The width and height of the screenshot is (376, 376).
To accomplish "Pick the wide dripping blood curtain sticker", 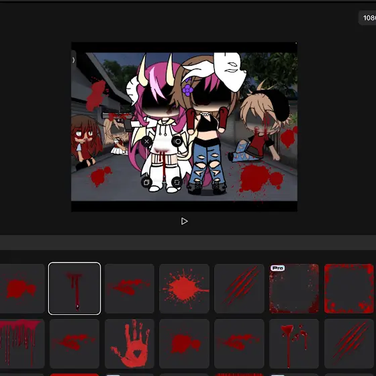I will [20, 344].
